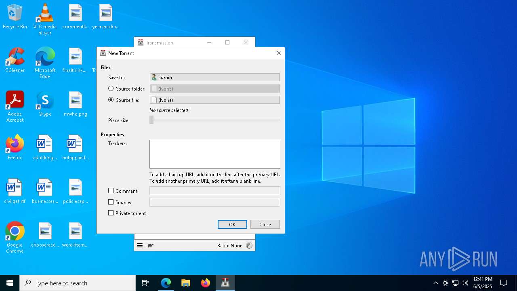Screen dimensions: 517x291
Task: Open the Recycle Bin desktop icon
Action: click(15, 17)
